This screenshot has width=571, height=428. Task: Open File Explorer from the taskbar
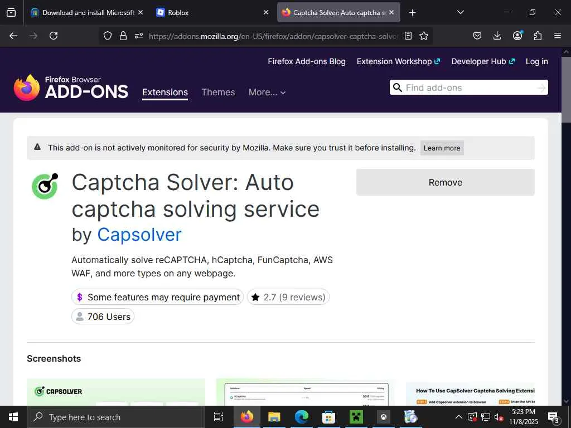(x=274, y=417)
